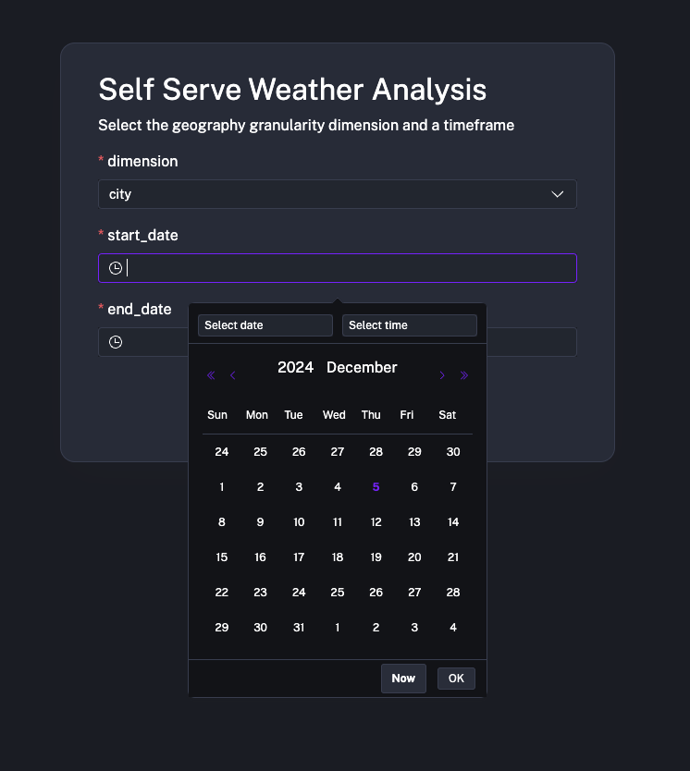
Task: Click the Select time input
Action: pos(409,324)
